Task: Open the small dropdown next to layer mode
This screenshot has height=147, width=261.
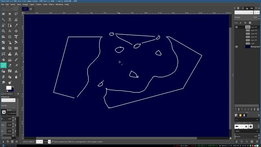Action: click(x=257, y=13)
